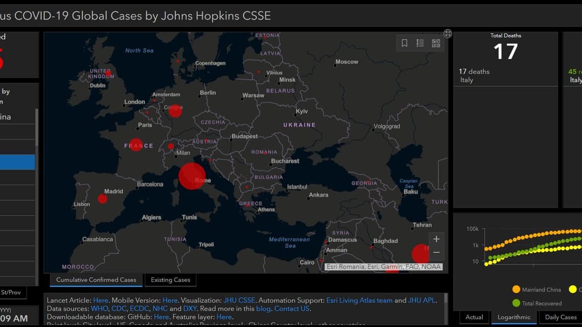Image resolution: width=582 pixels, height=327 pixels.
Task: Toggle Mainland China orange legend dot
Action: (516, 289)
